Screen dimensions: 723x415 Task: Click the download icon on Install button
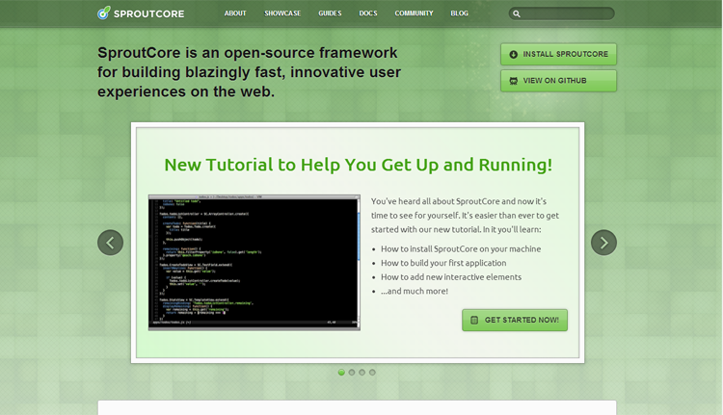pyautogui.click(x=513, y=54)
